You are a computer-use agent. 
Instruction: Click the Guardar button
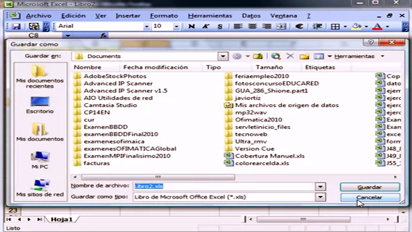(x=370, y=187)
